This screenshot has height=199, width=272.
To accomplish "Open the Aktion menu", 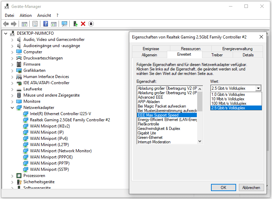I will point(26,15).
